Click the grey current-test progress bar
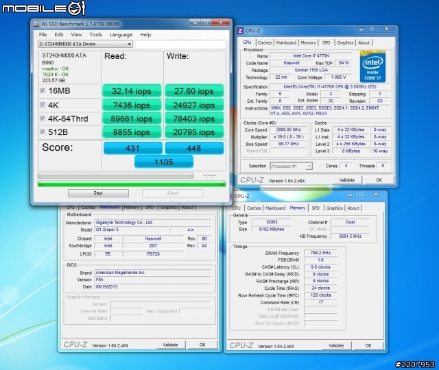Screen dimensions: 439x370 [x=116, y=175]
